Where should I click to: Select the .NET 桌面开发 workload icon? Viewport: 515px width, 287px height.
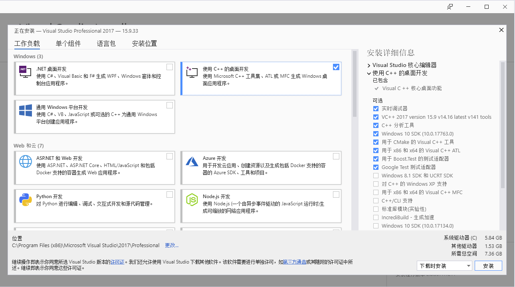coord(24,72)
